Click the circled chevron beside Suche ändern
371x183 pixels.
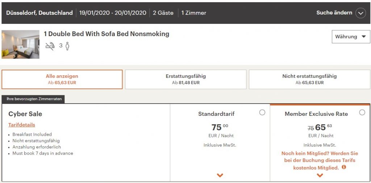point(360,13)
